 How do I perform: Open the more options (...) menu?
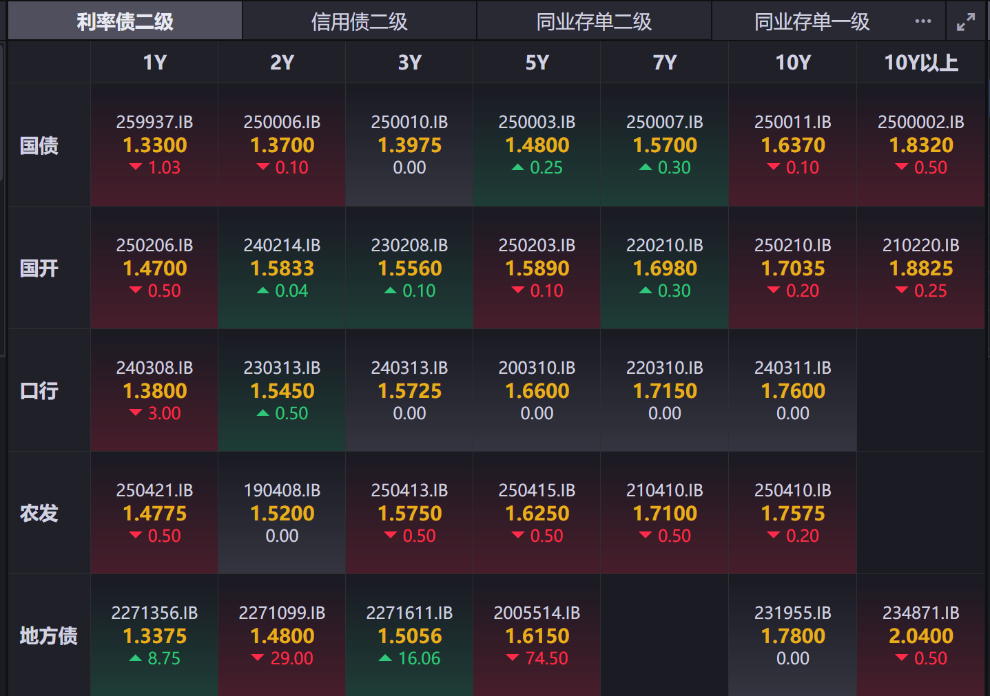point(922,21)
